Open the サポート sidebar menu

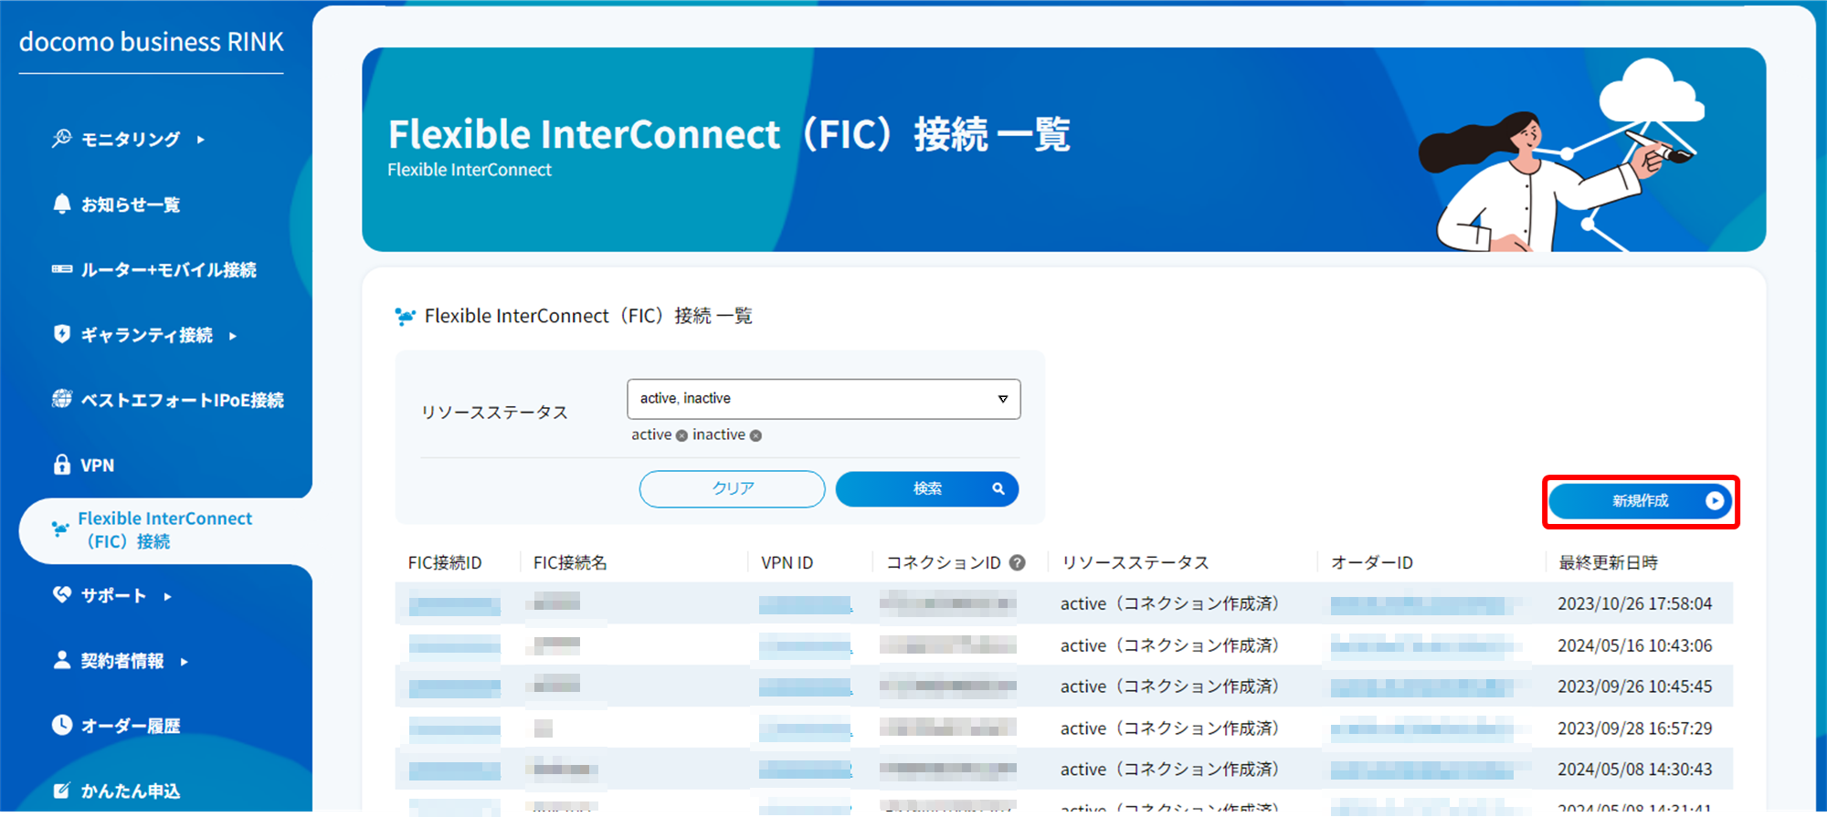112,595
